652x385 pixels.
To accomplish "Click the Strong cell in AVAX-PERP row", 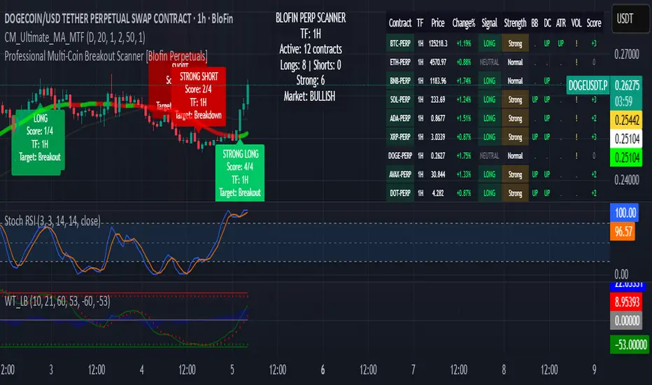I will pyautogui.click(x=515, y=174).
